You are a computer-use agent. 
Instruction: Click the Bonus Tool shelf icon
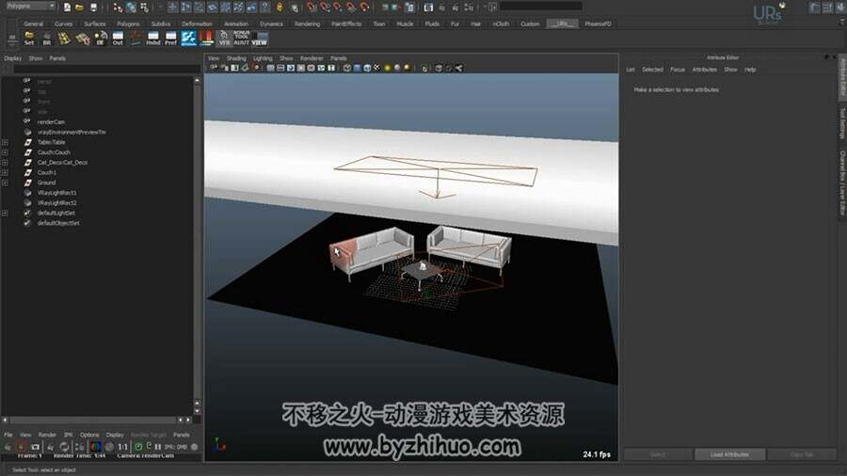tap(242, 39)
